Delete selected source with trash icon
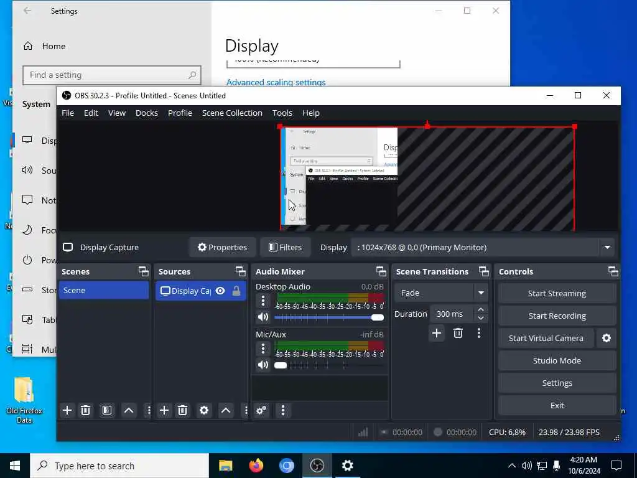This screenshot has height=478, width=637. [x=182, y=411]
